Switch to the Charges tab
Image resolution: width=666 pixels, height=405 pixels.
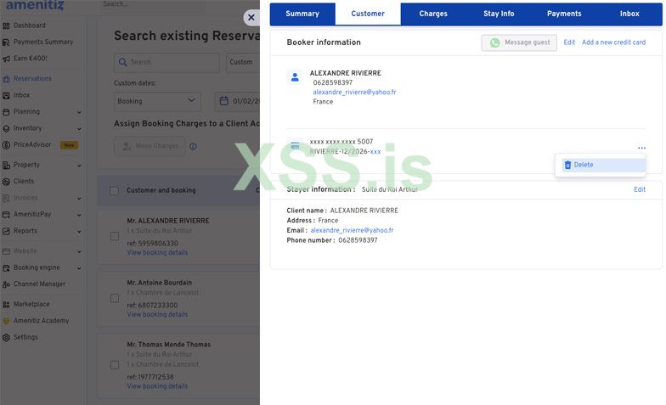tap(433, 14)
